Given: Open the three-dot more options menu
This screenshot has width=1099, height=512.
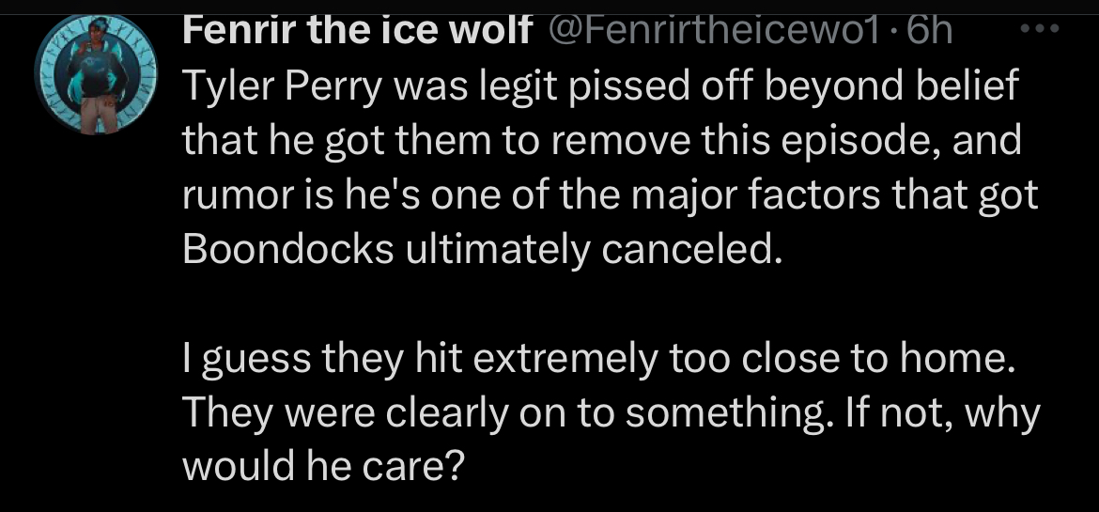Looking at the screenshot, I should coord(1040,29).
